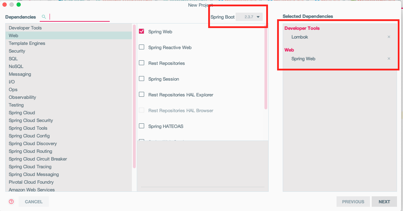Select Spring Cloud Routing category

[69, 151]
